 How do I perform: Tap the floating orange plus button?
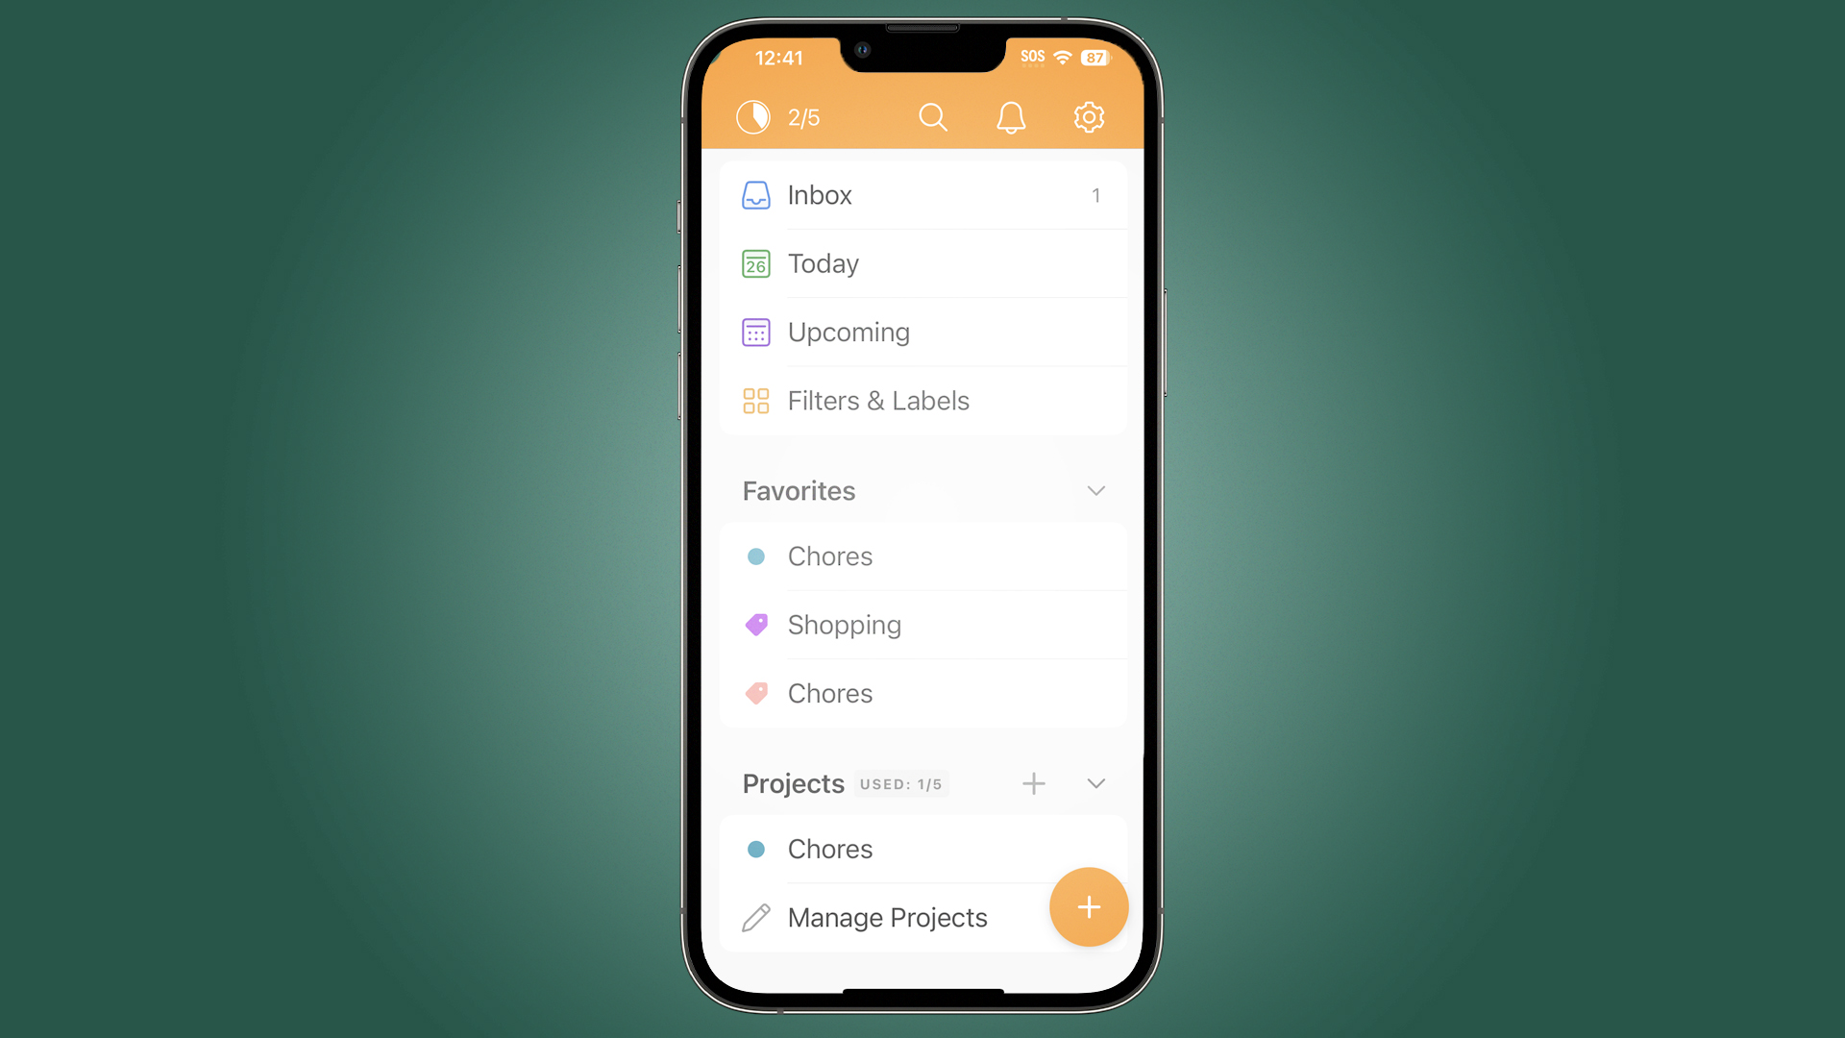click(1087, 906)
